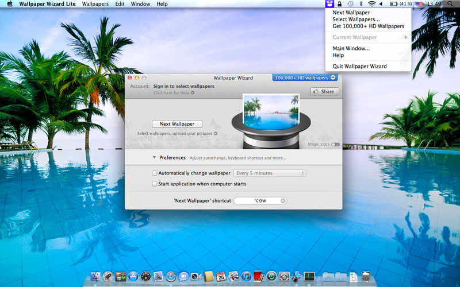Open System Preferences gear in Dock
The height and width of the screenshot is (287, 460).
pos(284,277)
